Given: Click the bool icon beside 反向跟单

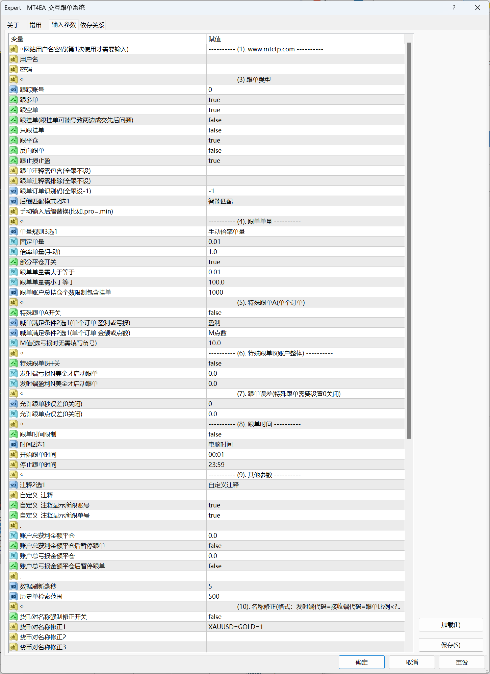Looking at the screenshot, I should [x=13, y=150].
